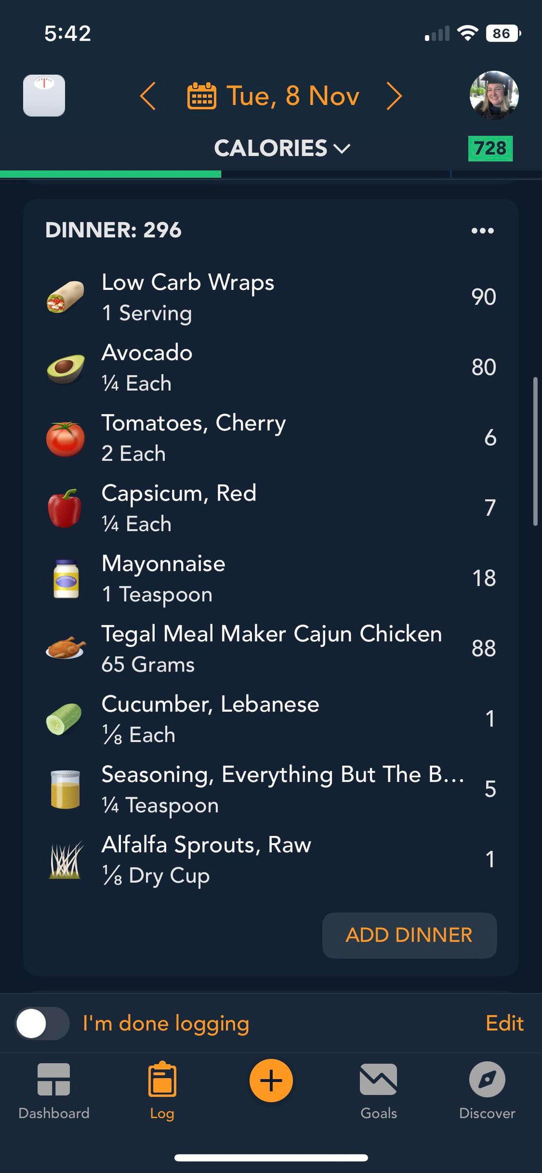The width and height of the screenshot is (542, 1173).
Task: Go to previous day arrow
Action: tap(148, 96)
